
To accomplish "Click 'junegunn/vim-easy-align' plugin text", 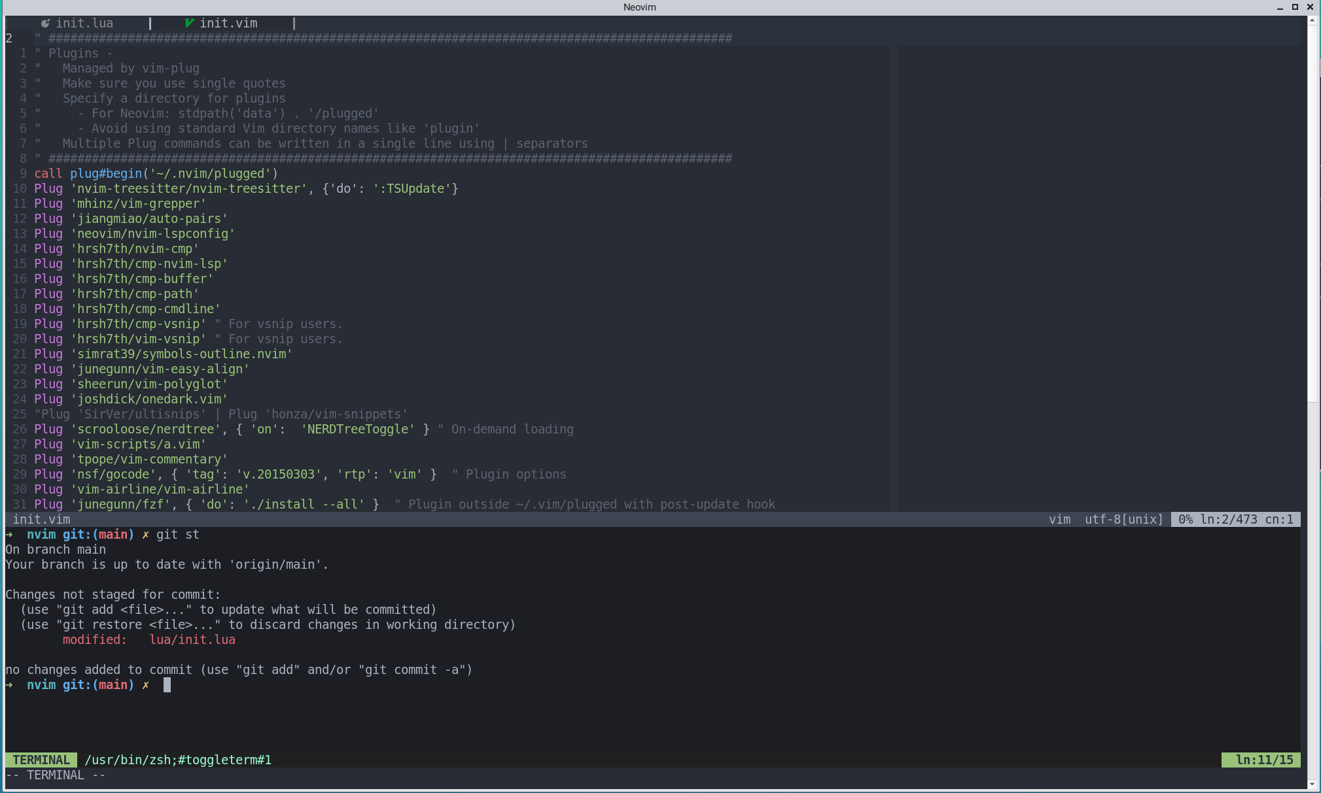I will point(160,369).
